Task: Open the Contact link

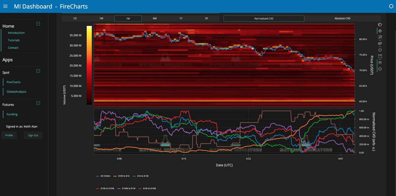Action: pos(13,48)
